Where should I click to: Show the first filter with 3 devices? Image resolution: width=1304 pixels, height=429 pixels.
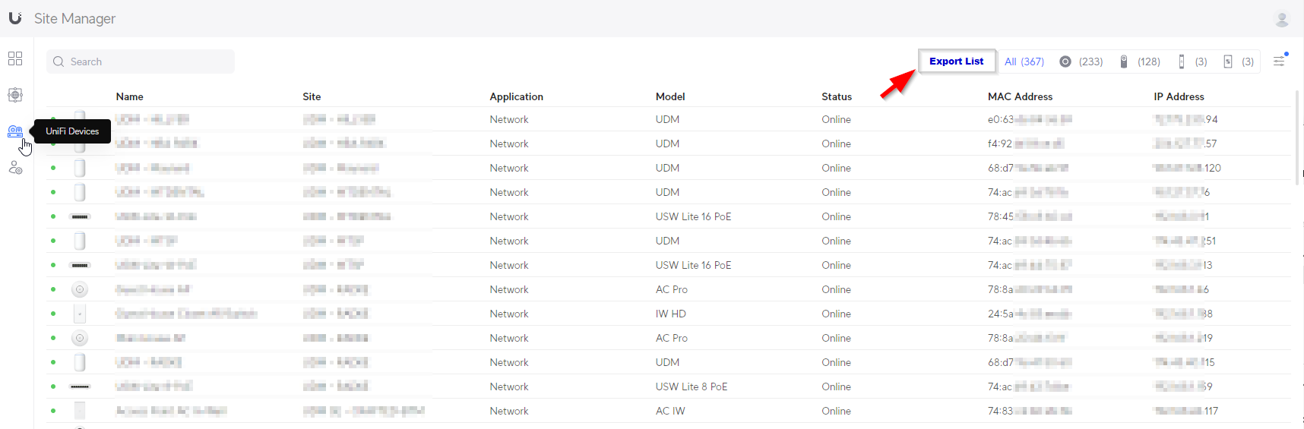pos(1192,62)
